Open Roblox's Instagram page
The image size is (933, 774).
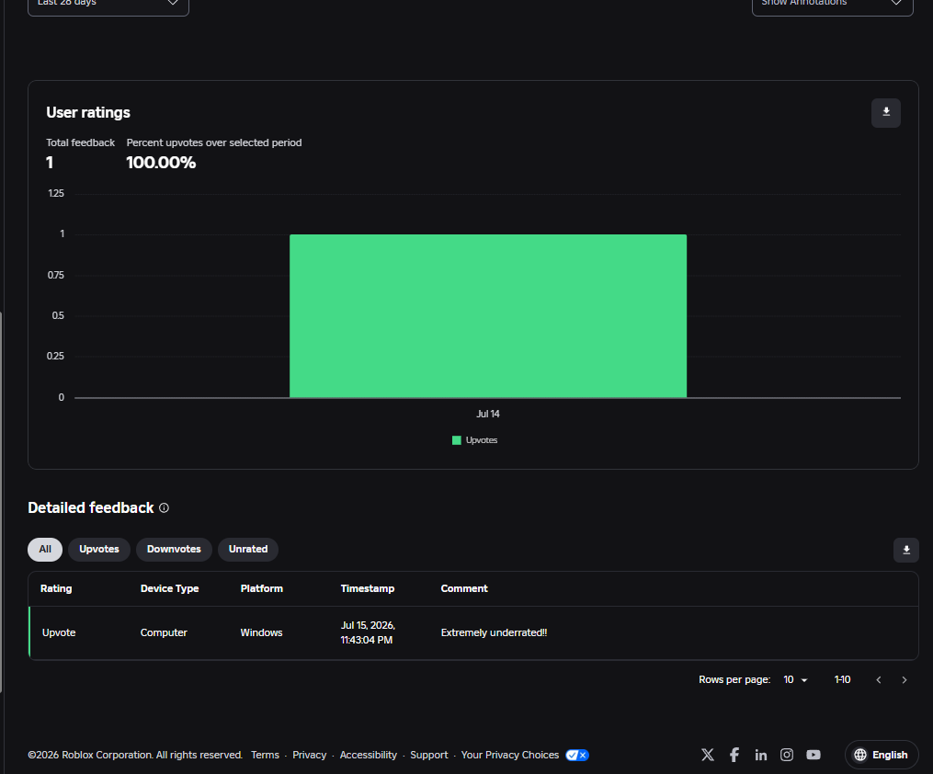tap(787, 755)
